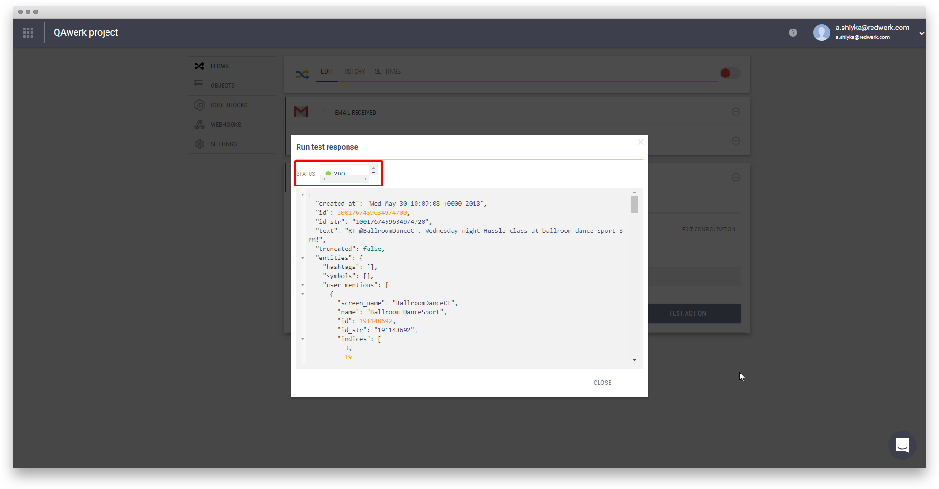Image resolution: width=939 pixels, height=489 pixels.
Task: Click the help question mark icon
Action: pyautogui.click(x=793, y=32)
